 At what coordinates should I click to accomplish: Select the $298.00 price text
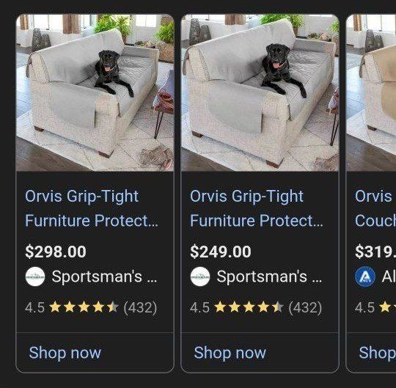click(x=56, y=252)
